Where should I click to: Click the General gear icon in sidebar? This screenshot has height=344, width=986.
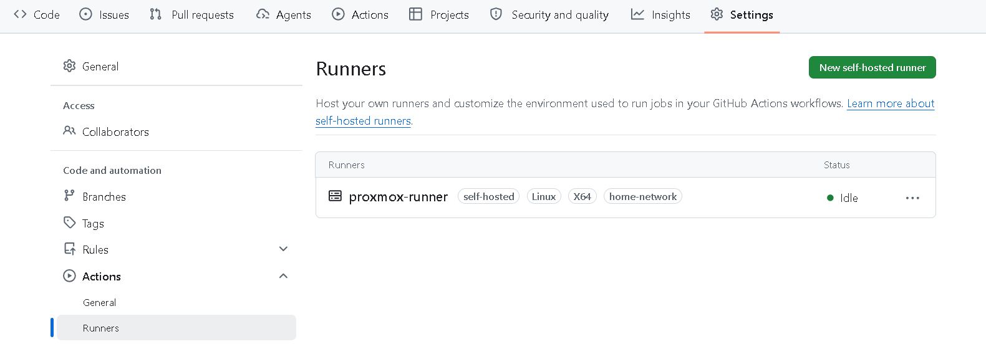[69, 66]
